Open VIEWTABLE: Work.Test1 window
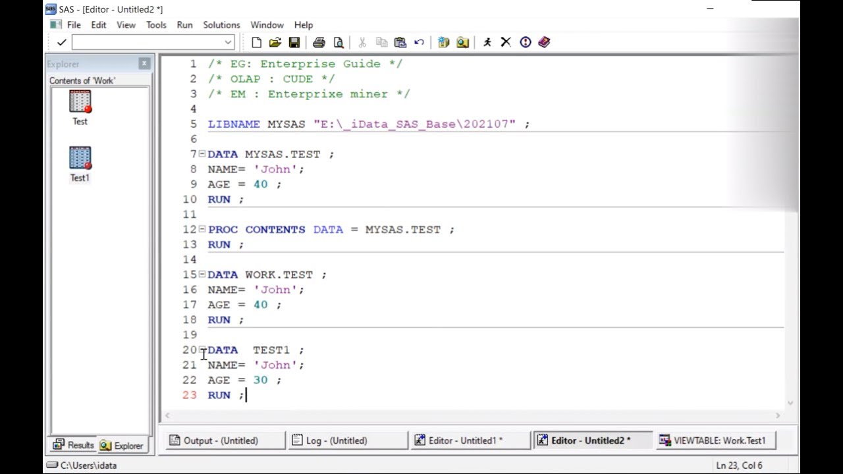The image size is (843, 474). tap(715, 440)
